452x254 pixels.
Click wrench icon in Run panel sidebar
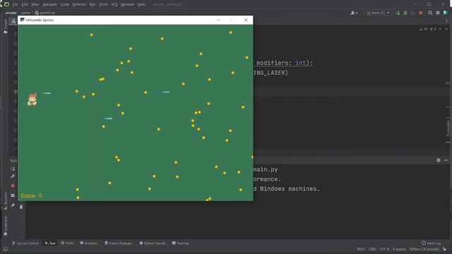tap(13, 176)
